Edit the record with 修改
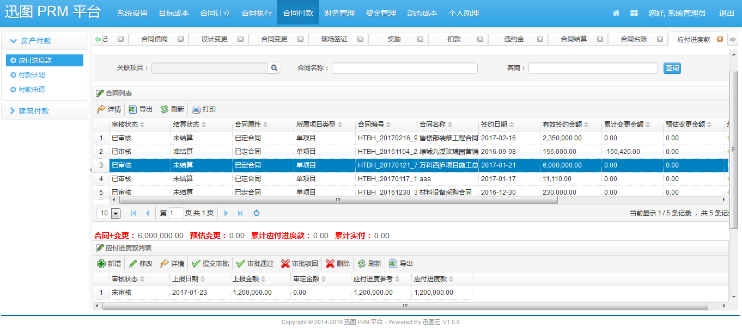This screenshot has width=742, height=329. pyautogui.click(x=141, y=264)
